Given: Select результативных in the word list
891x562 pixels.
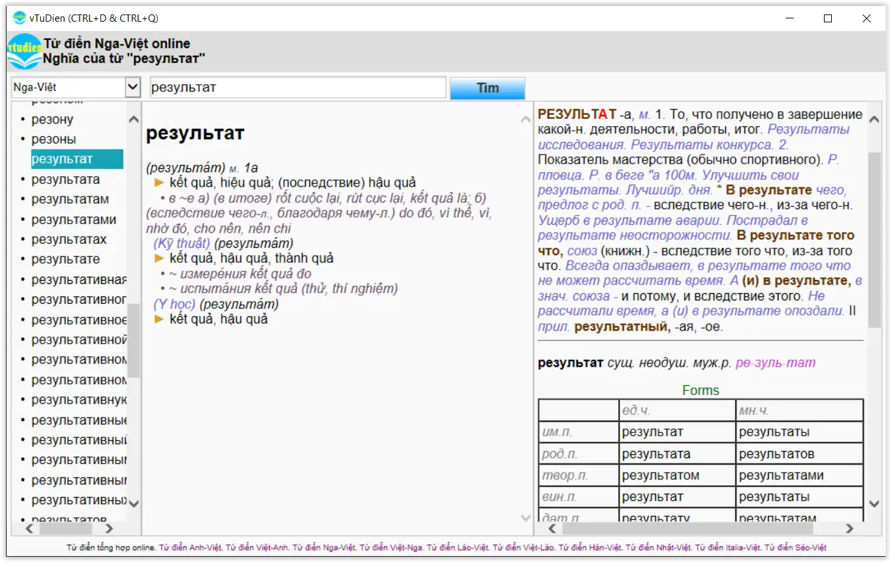Looking at the screenshot, I should pos(79,500).
